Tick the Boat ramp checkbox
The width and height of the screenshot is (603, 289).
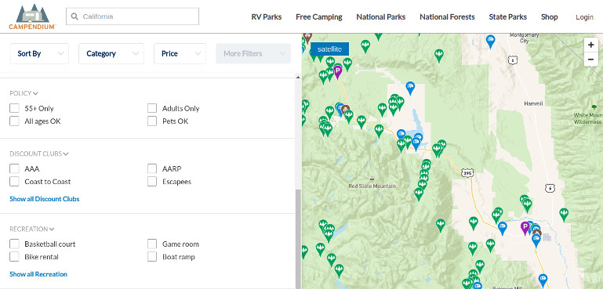tap(152, 257)
